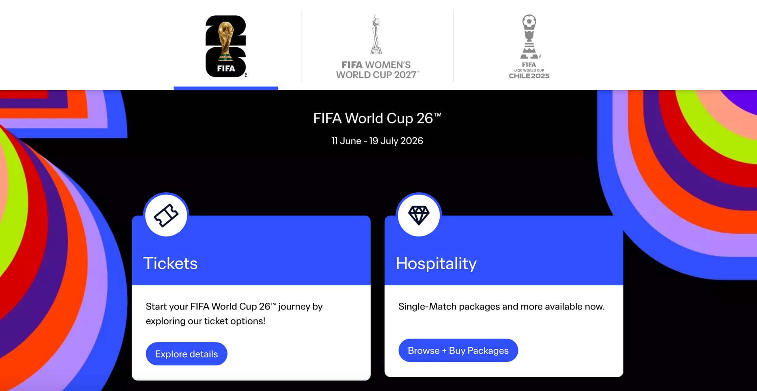Click the gold trophy inside the 26 emblem
Image resolution: width=757 pixels, height=391 pixels.
[226, 39]
